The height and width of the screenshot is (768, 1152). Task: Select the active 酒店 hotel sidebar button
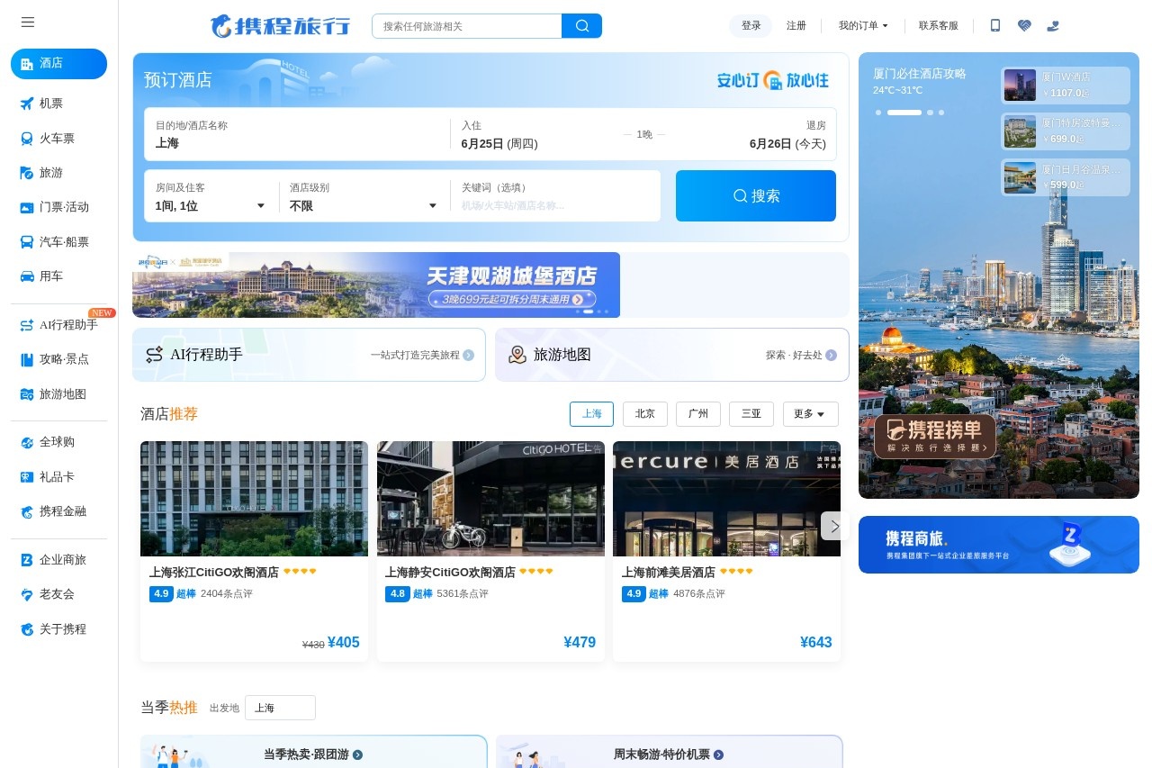pos(58,64)
